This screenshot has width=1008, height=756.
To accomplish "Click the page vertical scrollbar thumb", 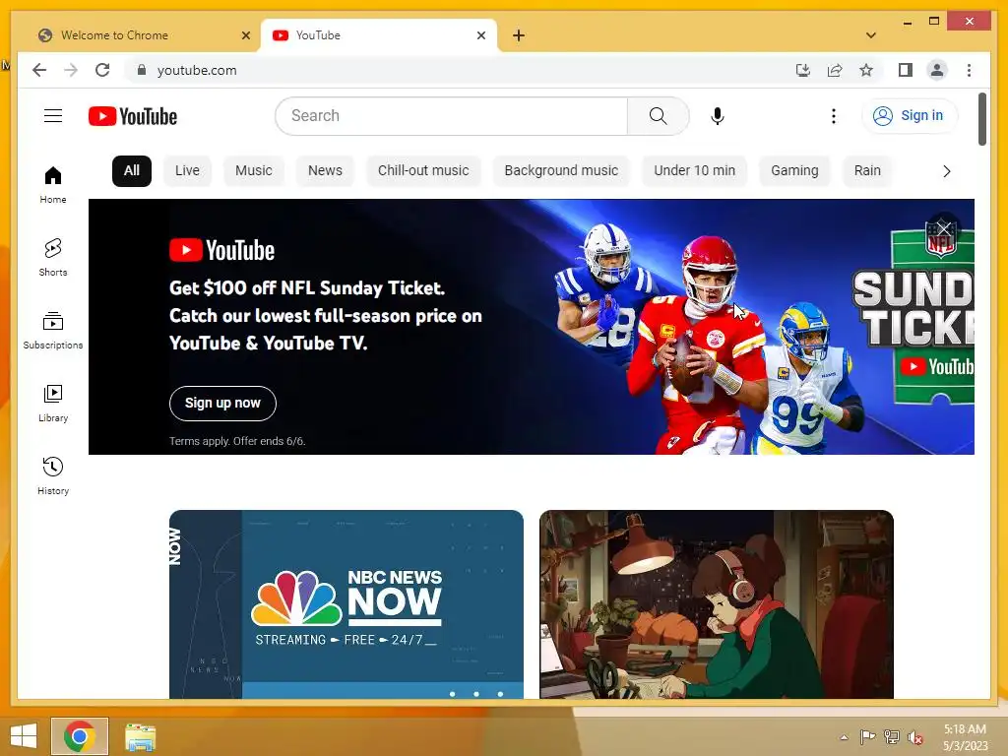I will pyautogui.click(x=981, y=119).
